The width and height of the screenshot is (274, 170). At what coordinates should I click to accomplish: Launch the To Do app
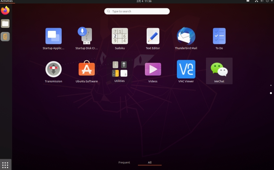[x=219, y=36]
